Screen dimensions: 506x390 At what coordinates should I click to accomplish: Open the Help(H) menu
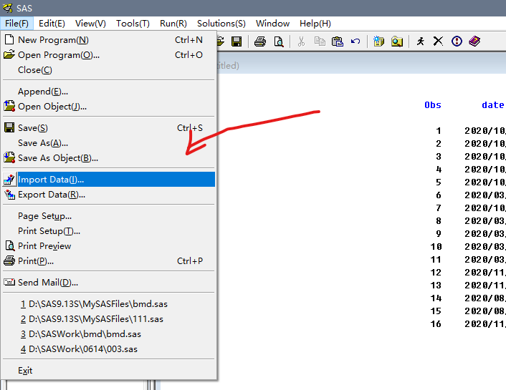click(x=315, y=24)
